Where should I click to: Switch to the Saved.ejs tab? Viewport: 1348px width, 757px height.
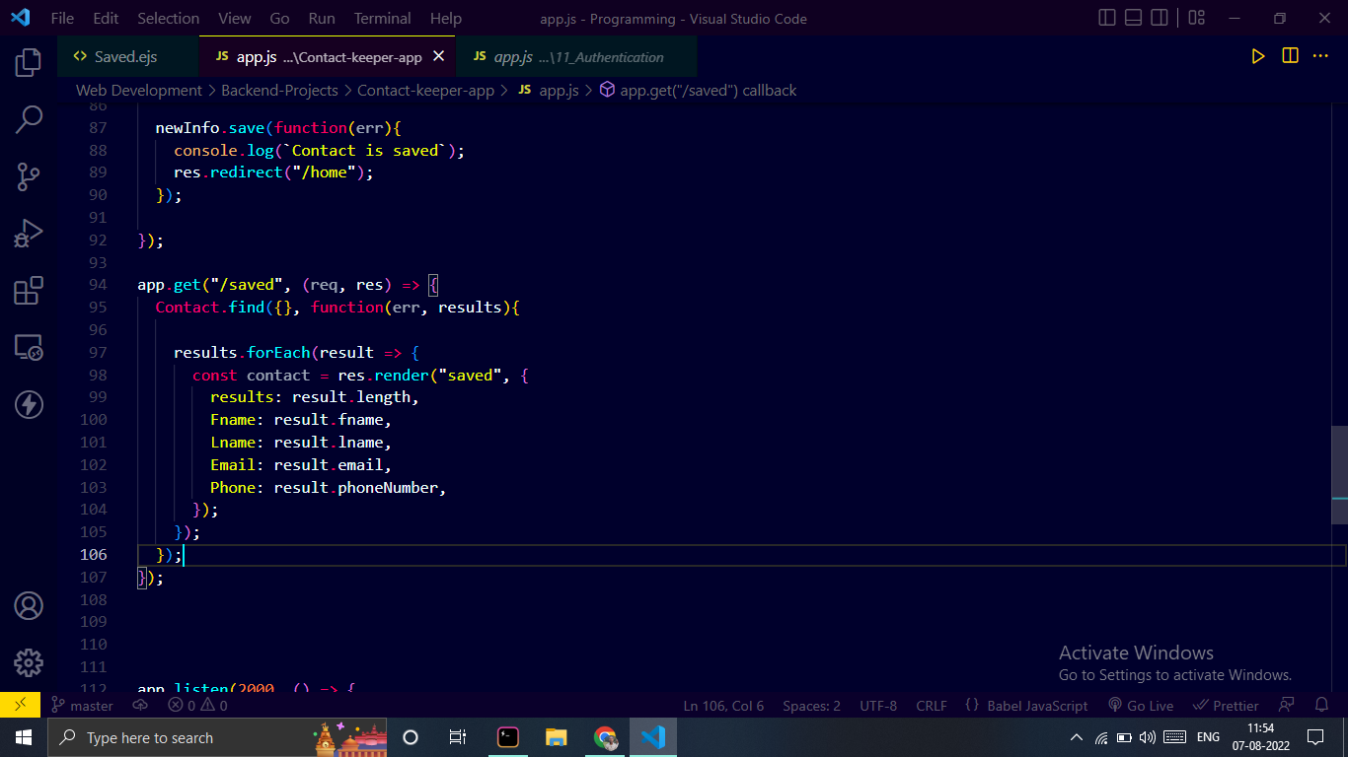click(128, 57)
